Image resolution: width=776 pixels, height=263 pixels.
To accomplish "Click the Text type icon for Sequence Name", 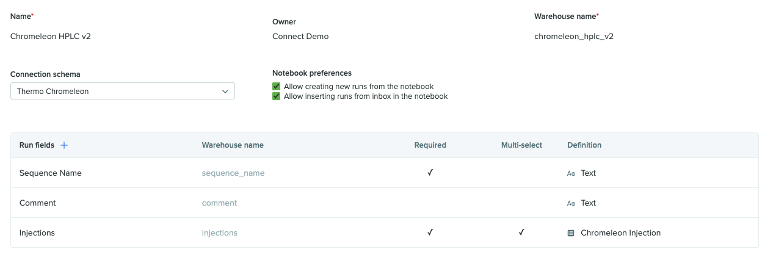I will (571, 173).
